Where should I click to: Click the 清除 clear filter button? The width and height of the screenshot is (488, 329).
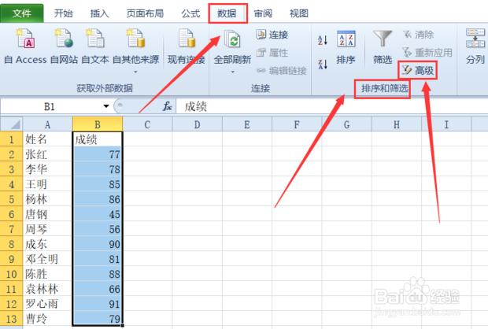(418, 35)
